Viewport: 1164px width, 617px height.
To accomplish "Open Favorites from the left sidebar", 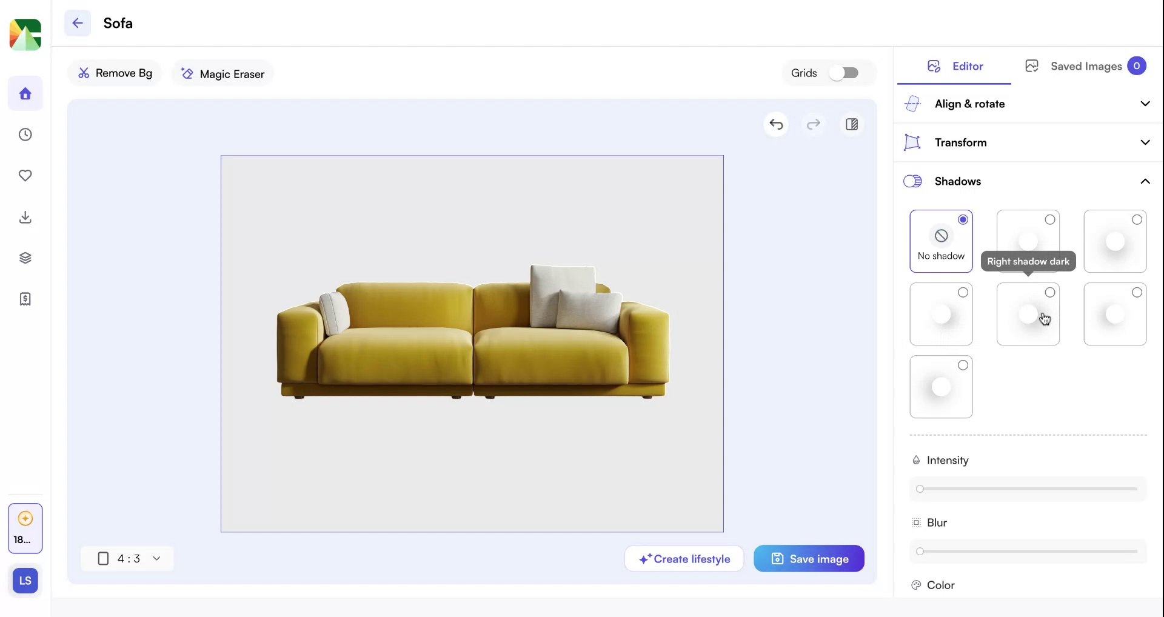I will 25,176.
